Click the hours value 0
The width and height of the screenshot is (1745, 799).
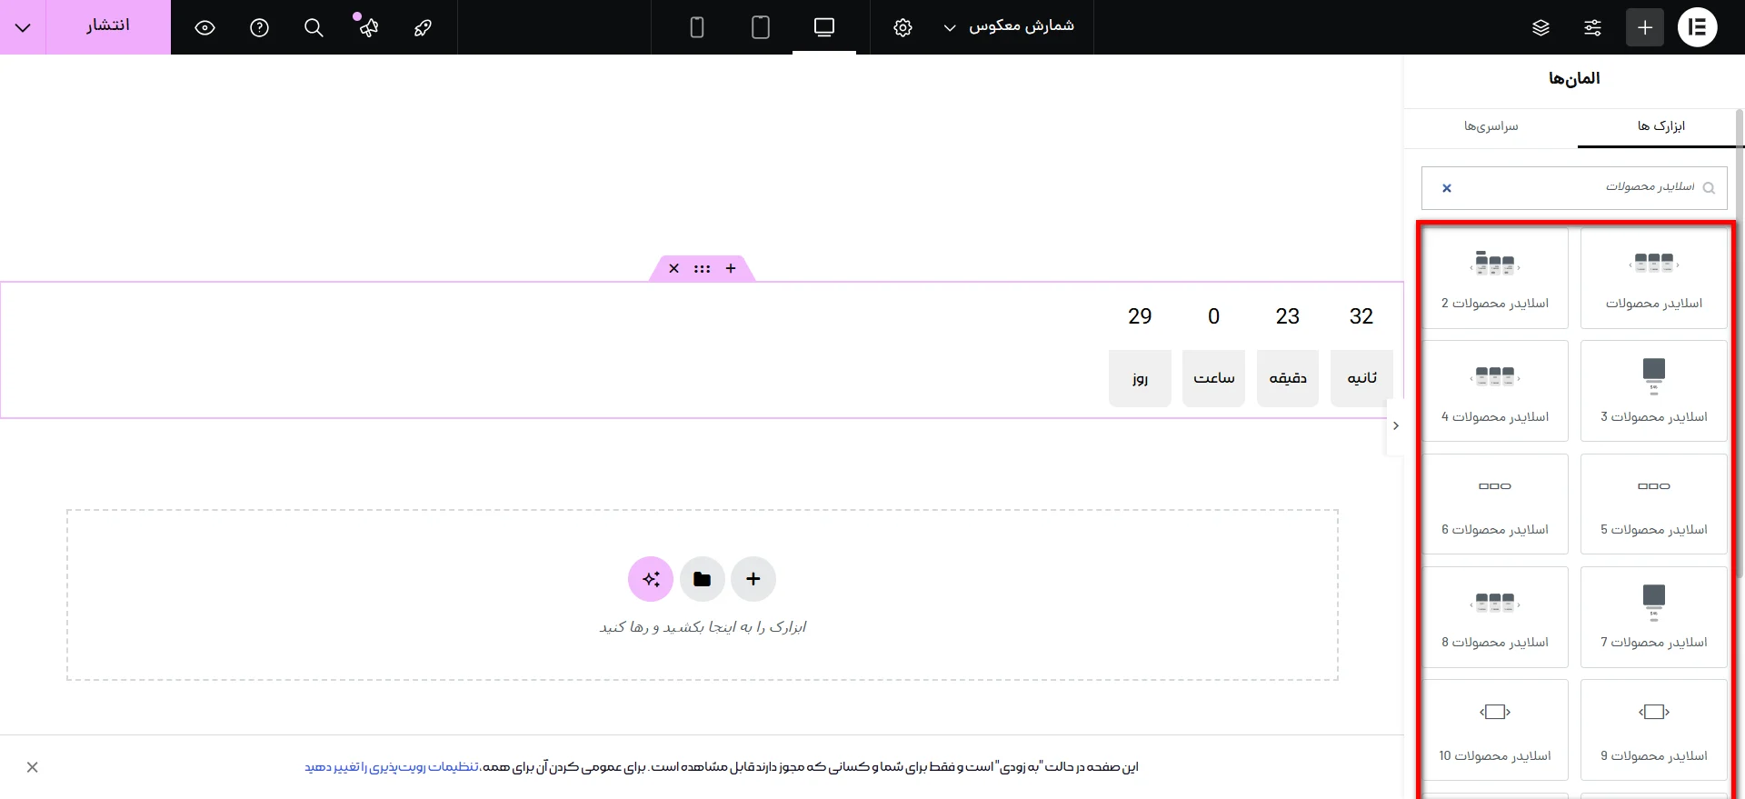[x=1213, y=316]
